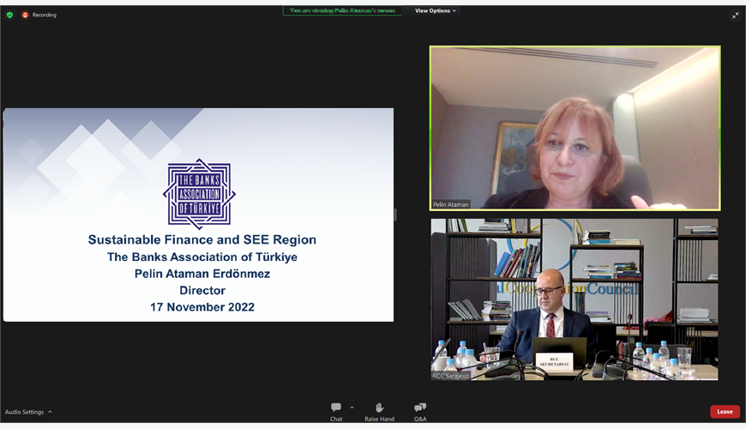
Task: Open Audio Settings
Action: 24,412
